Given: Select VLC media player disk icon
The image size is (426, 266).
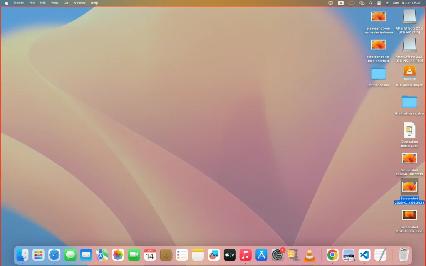Looking at the screenshot, I should click(409, 76).
